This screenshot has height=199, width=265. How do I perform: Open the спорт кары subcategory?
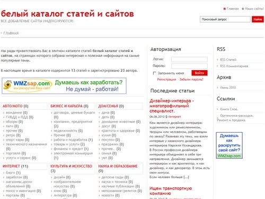[x=15, y=140]
